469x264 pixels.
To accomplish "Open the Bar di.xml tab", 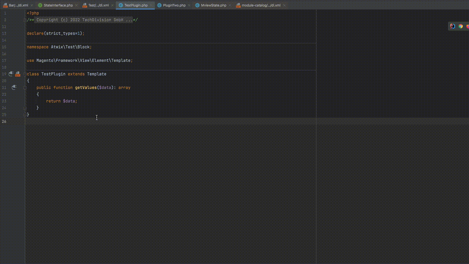I will pos(18,5).
